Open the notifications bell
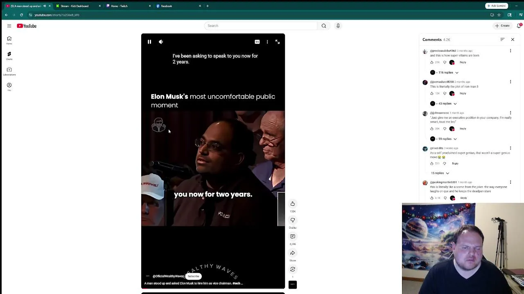The height and width of the screenshot is (294, 524). (x=519, y=26)
